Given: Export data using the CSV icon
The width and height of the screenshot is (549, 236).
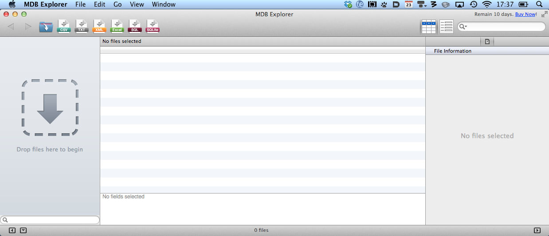Looking at the screenshot, I should tap(64, 27).
